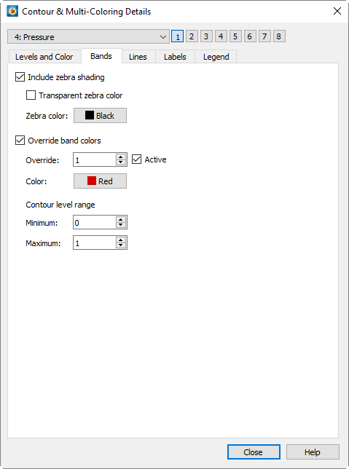
Task: Select contour group 1 button
Action: coord(178,36)
